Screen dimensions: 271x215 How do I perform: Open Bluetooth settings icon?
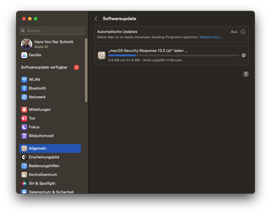pyautogui.click(x=24, y=88)
